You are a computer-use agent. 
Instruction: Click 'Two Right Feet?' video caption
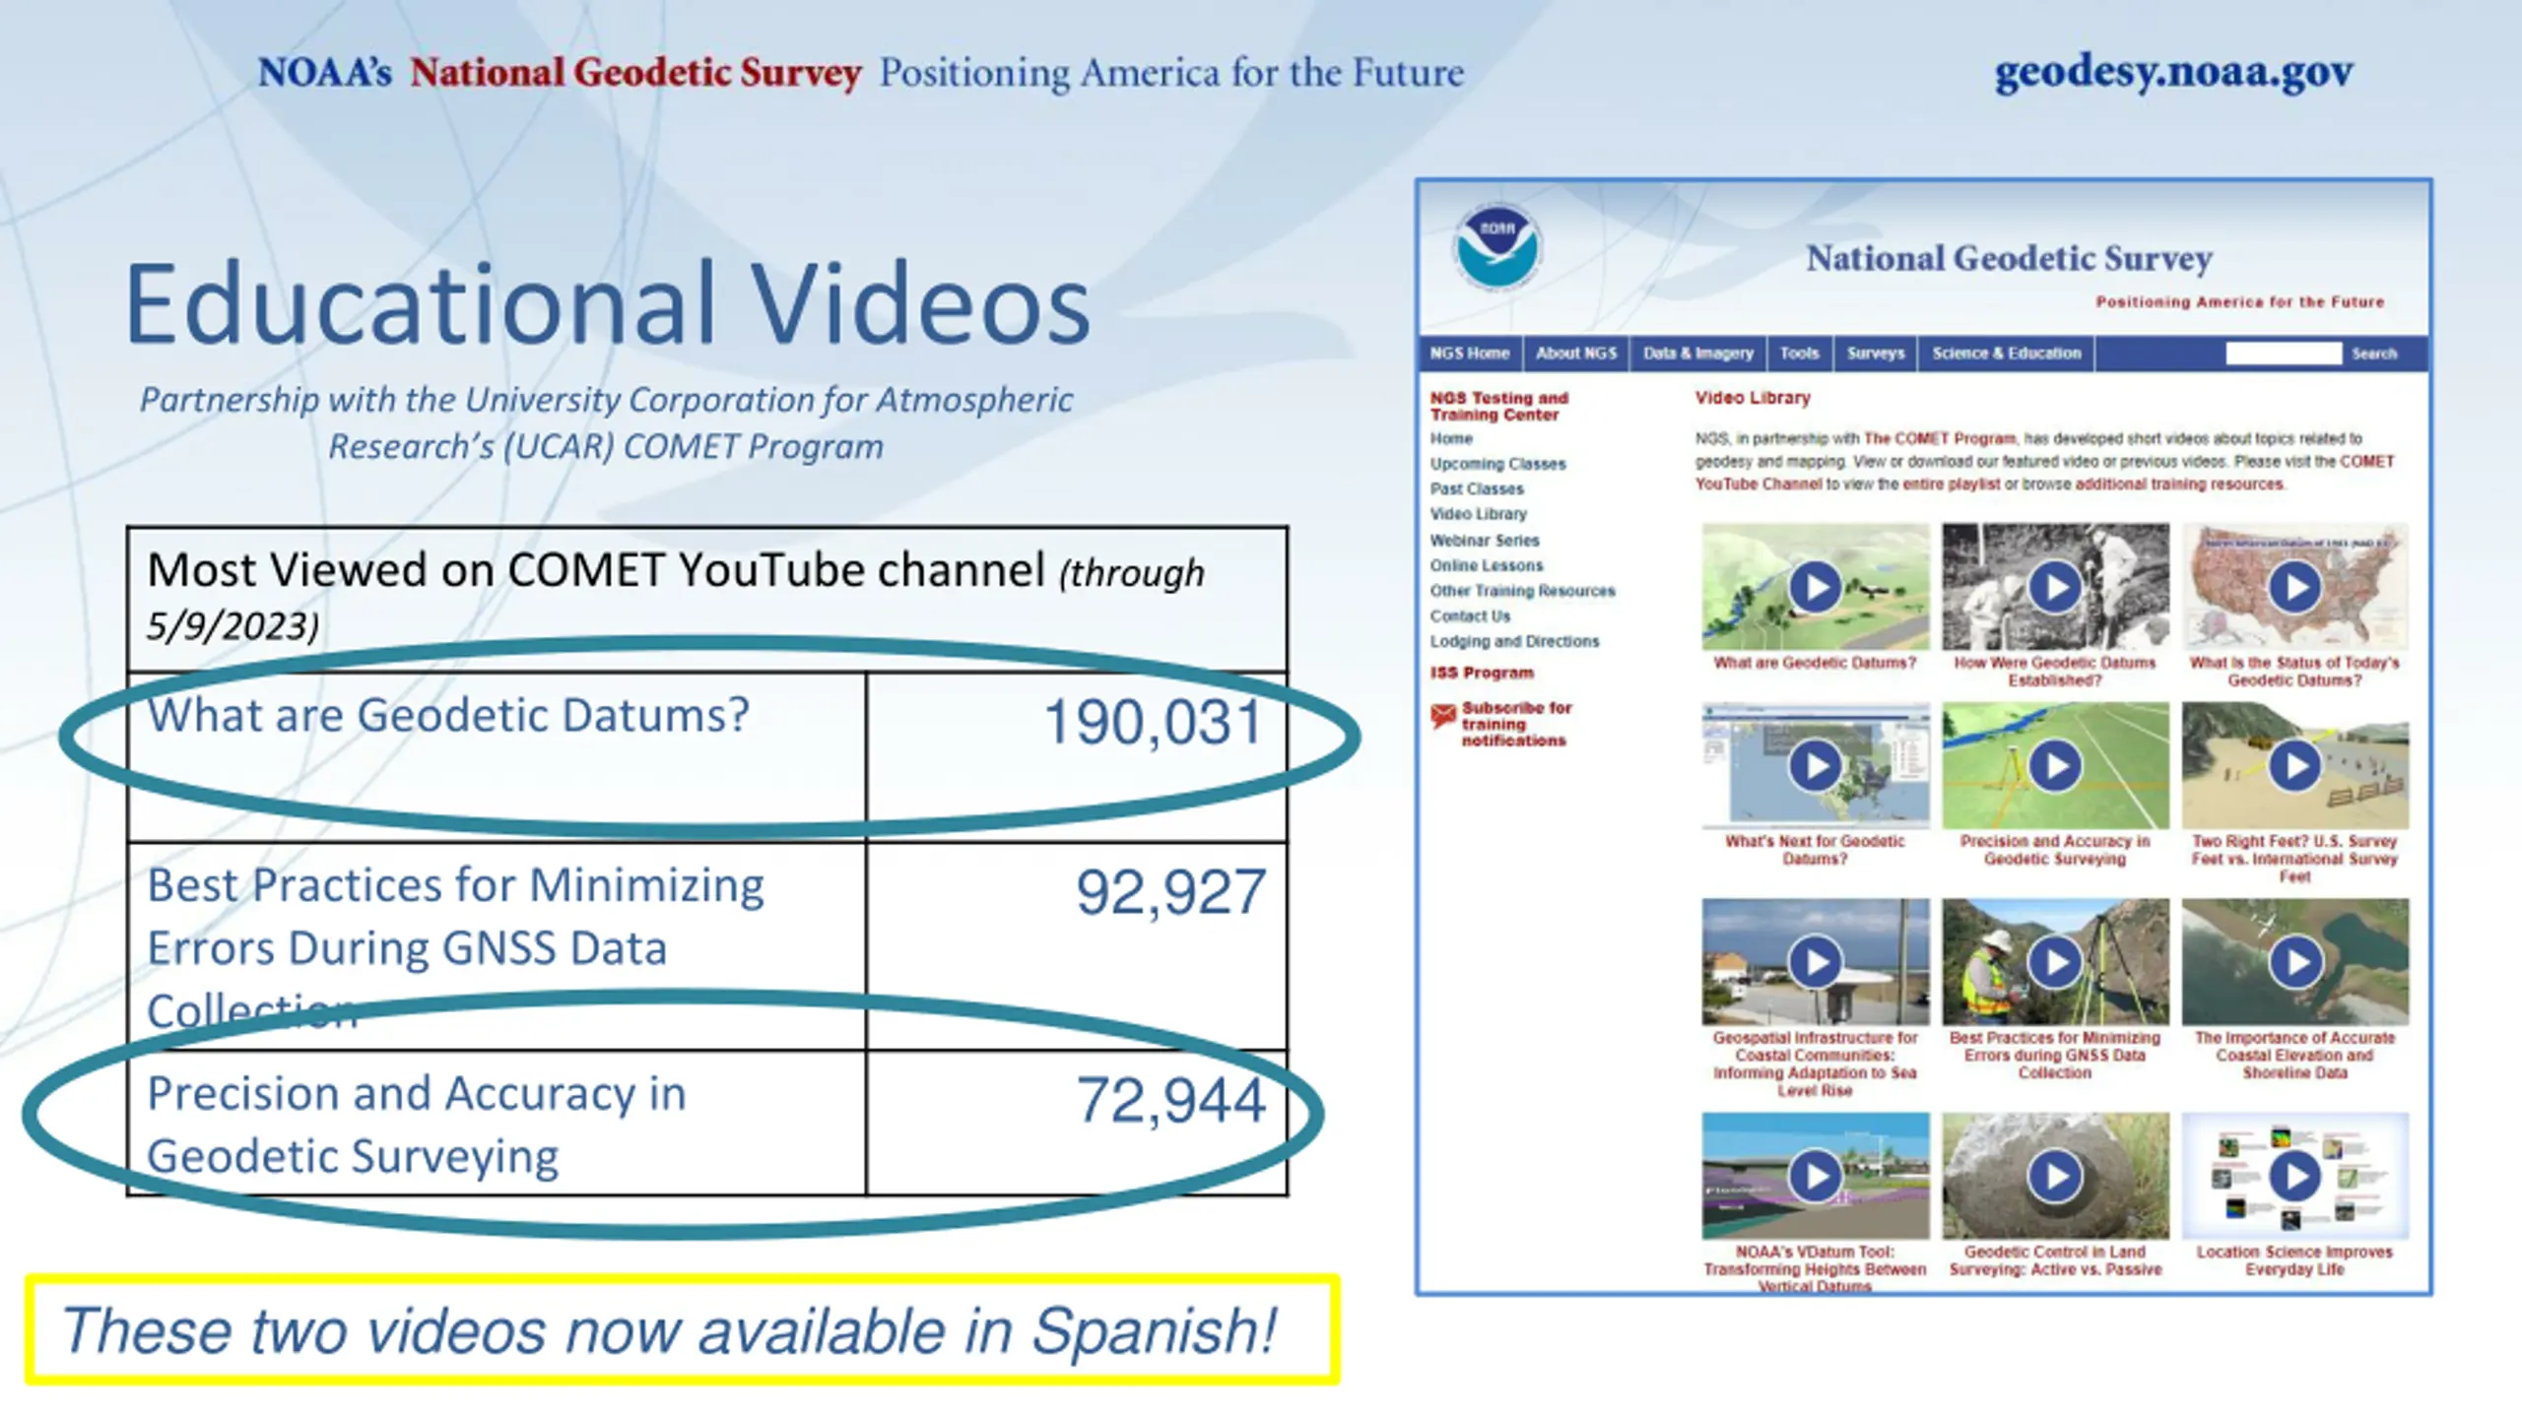coord(2294,859)
